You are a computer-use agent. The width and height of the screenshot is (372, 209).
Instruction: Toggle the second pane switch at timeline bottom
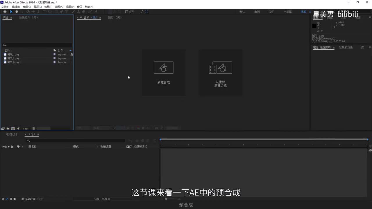point(7,199)
